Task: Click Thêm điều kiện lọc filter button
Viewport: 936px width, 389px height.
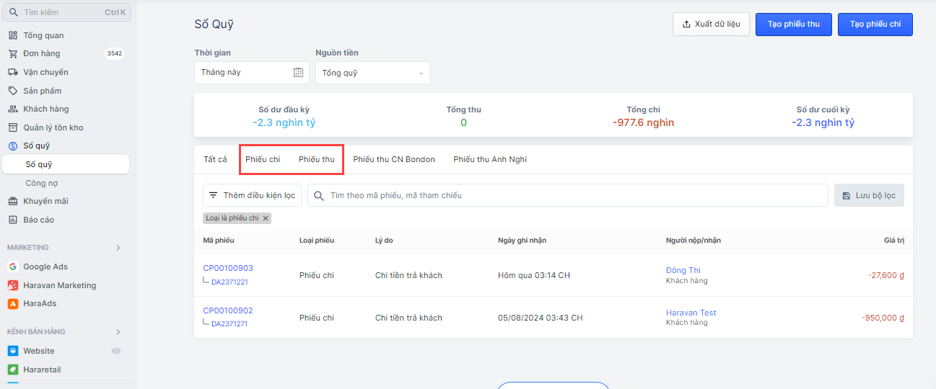Action: [x=252, y=195]
